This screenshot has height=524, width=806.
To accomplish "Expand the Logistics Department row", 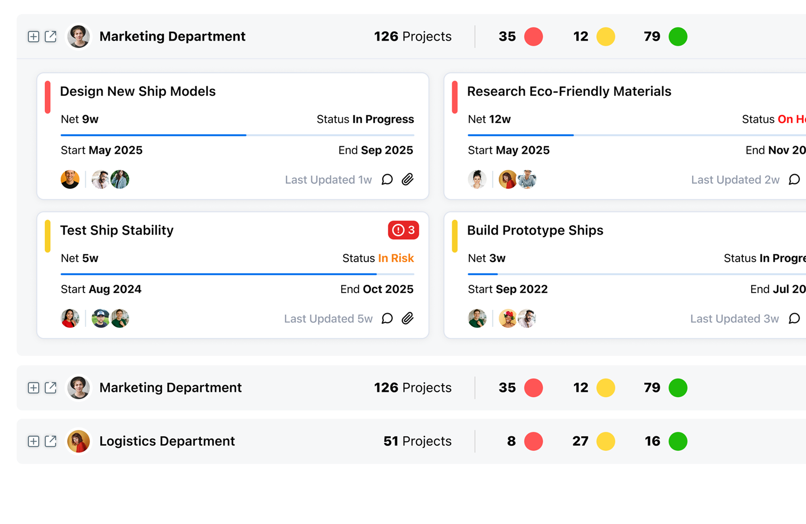I will coord(34,441).
